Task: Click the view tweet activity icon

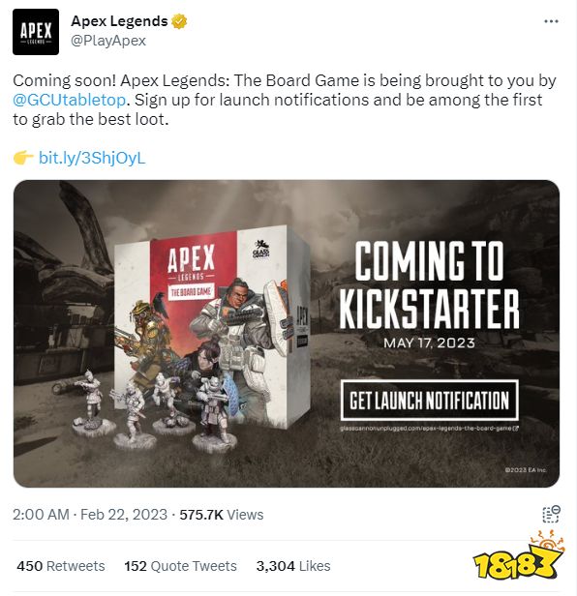Action: [x=551, y=515]
